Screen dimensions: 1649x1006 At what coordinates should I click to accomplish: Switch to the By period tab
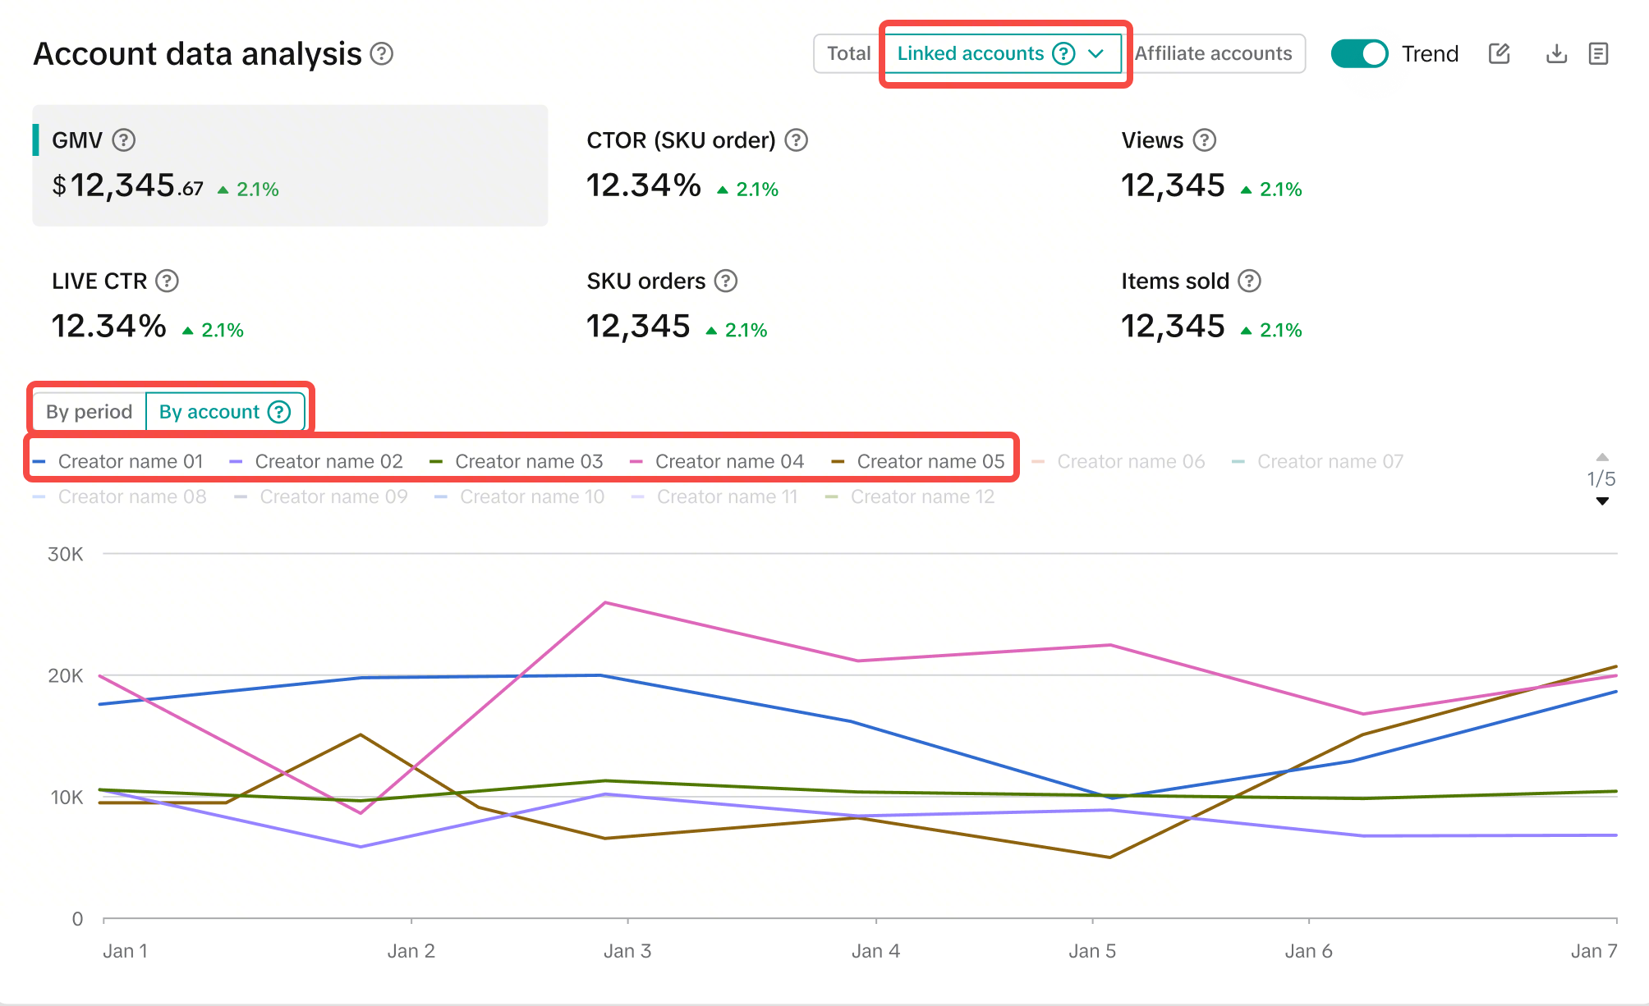(89, 412)
